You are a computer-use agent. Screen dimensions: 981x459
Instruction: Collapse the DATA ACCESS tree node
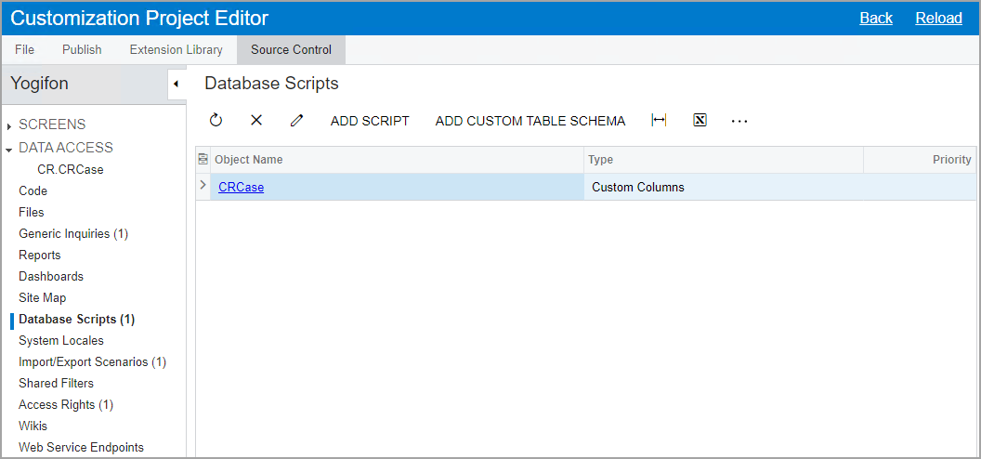click(x=9, y=149)
